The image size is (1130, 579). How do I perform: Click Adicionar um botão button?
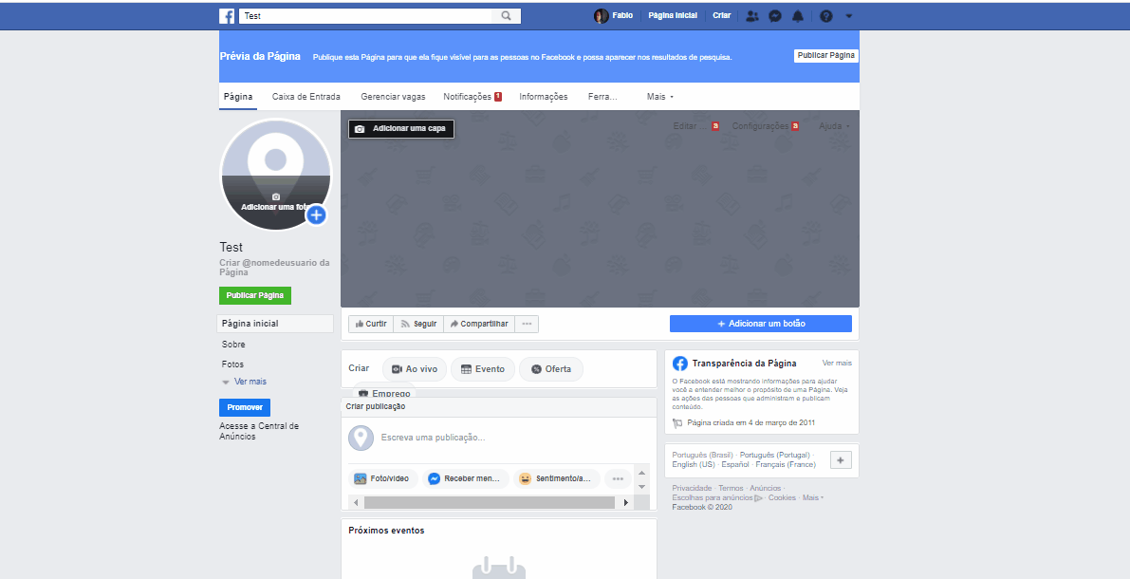761,324
